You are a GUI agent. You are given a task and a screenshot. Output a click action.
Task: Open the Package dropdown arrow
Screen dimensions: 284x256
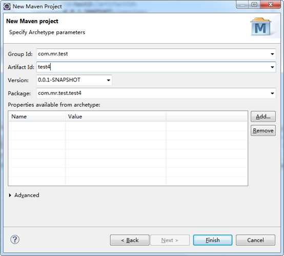(272, 93)
